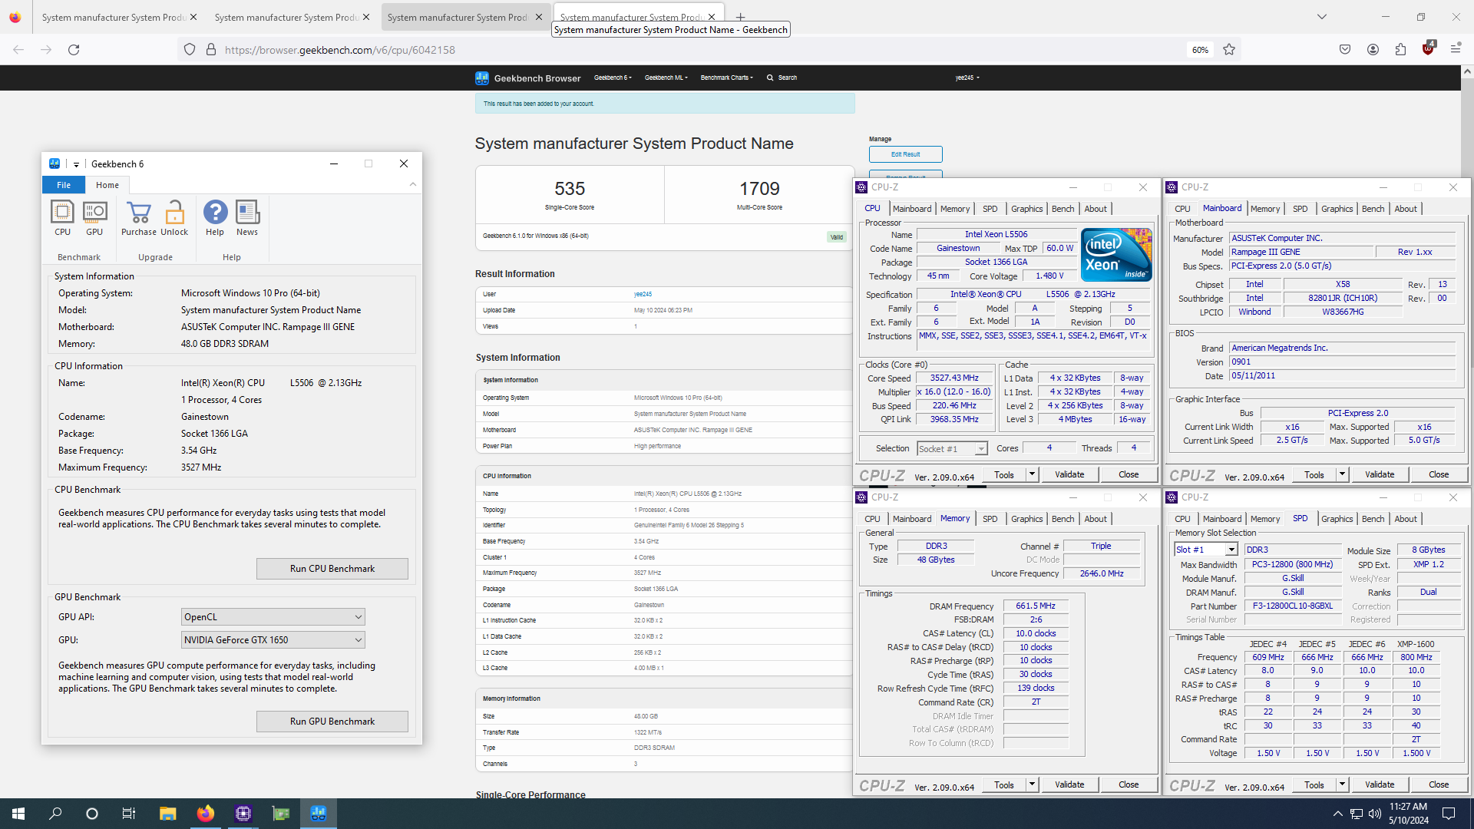
Task: Click Run CPU Benchmark button
Action: [332, 569]
